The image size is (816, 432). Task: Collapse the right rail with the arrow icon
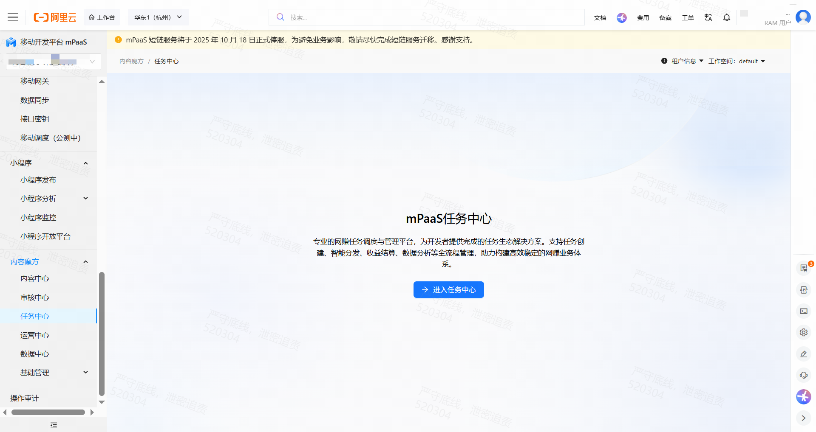[x=804, y=418]
